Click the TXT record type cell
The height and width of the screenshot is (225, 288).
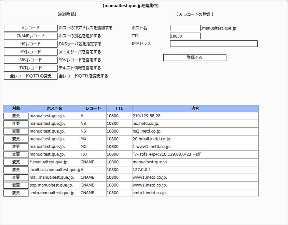tap(93, 154)
